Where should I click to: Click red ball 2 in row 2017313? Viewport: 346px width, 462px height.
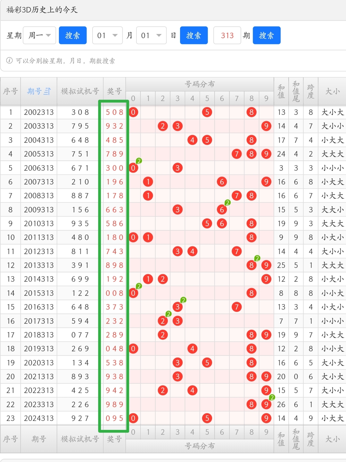(163, 321)
